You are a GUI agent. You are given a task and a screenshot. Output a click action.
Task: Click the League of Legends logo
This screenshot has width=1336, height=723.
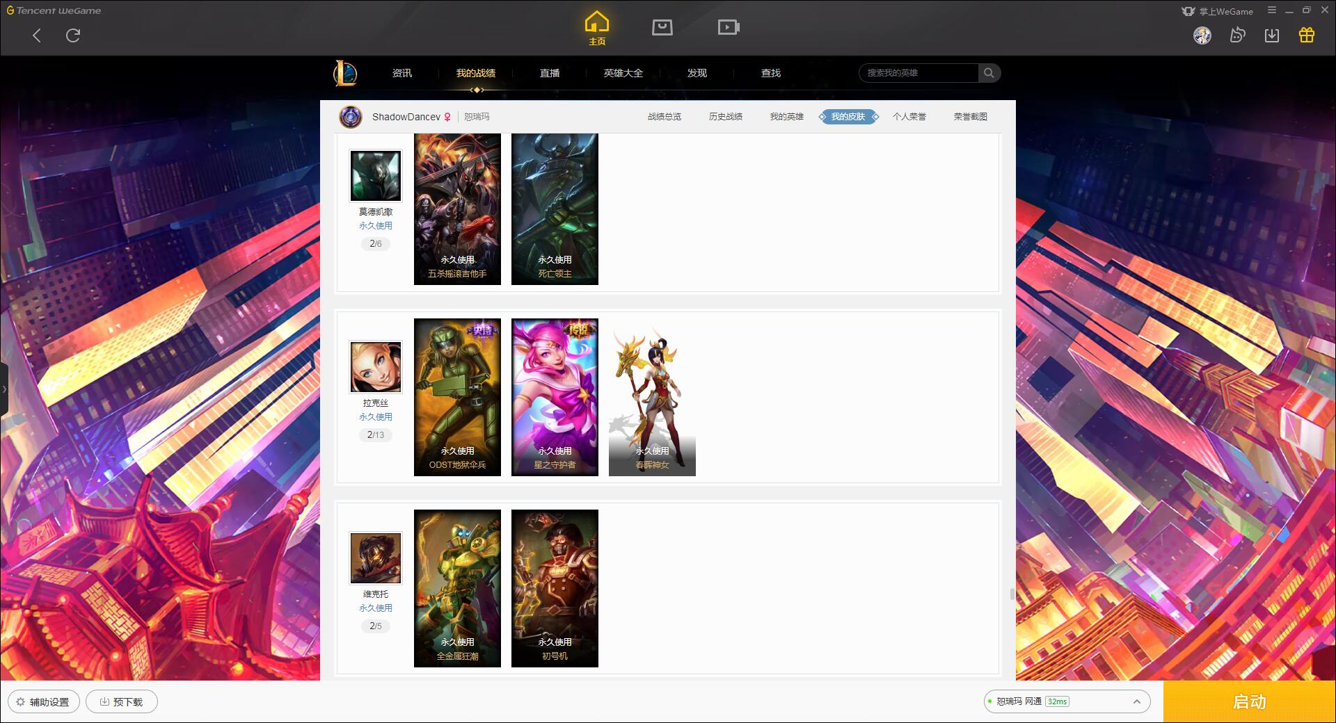click(x=345, y=73)
